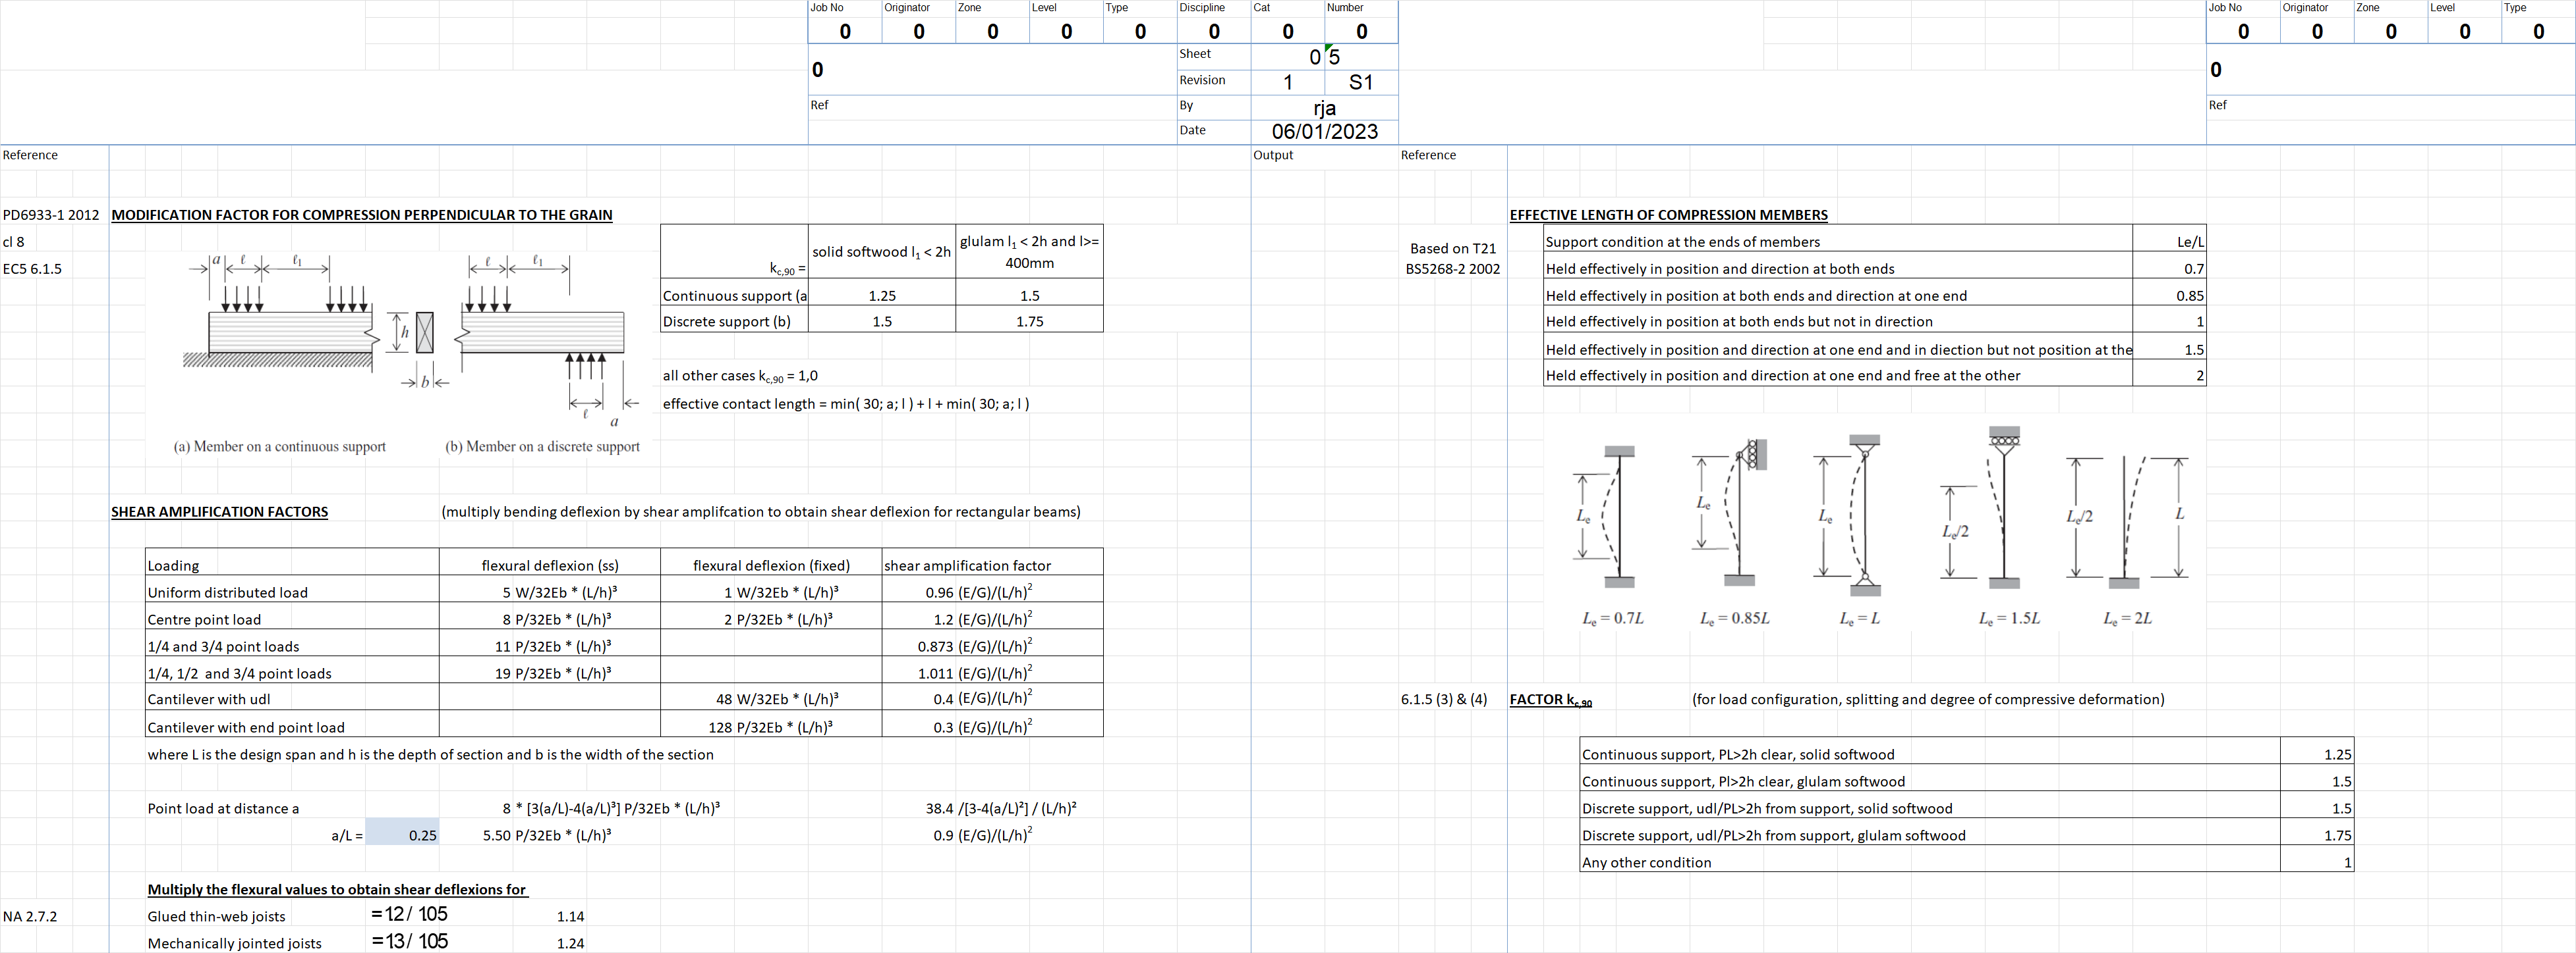The image size is (2576, 953).
Task: Select the By cell containing rja
Action: point(1324,107)
